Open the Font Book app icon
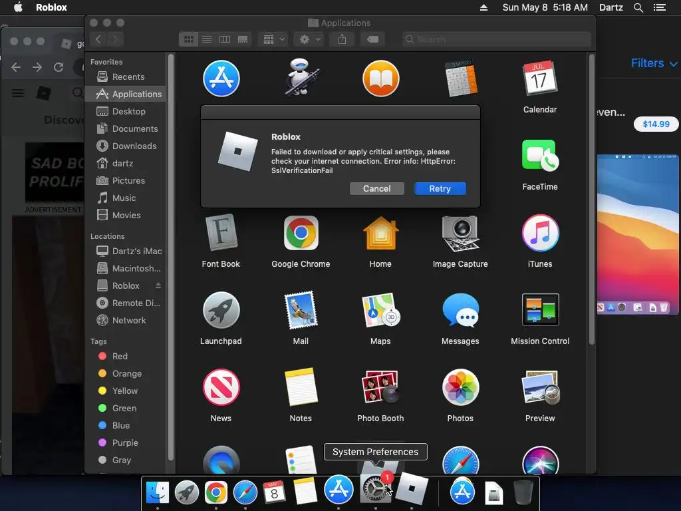The image size is (681, 511). click(x=221, y=233)
